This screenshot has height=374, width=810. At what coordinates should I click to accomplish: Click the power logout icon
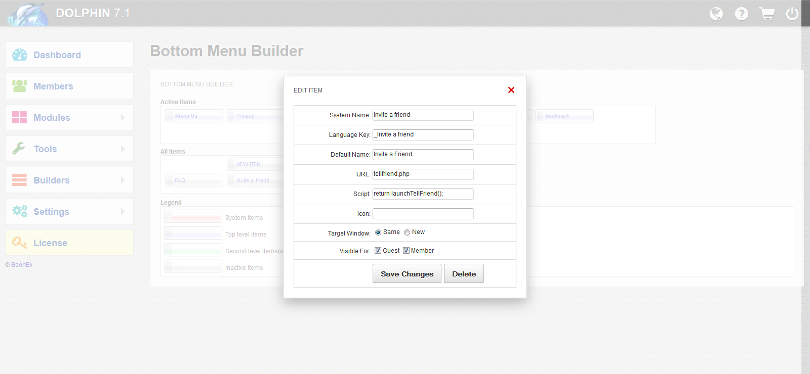click(792, 14)
